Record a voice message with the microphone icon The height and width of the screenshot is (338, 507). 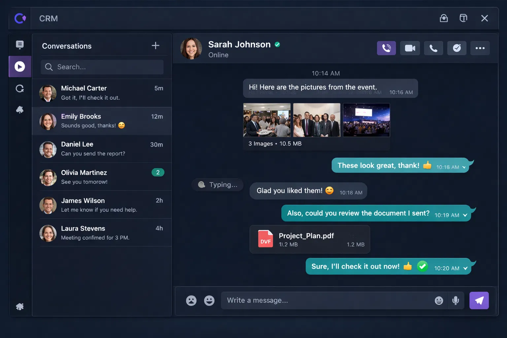pos(456,300)
